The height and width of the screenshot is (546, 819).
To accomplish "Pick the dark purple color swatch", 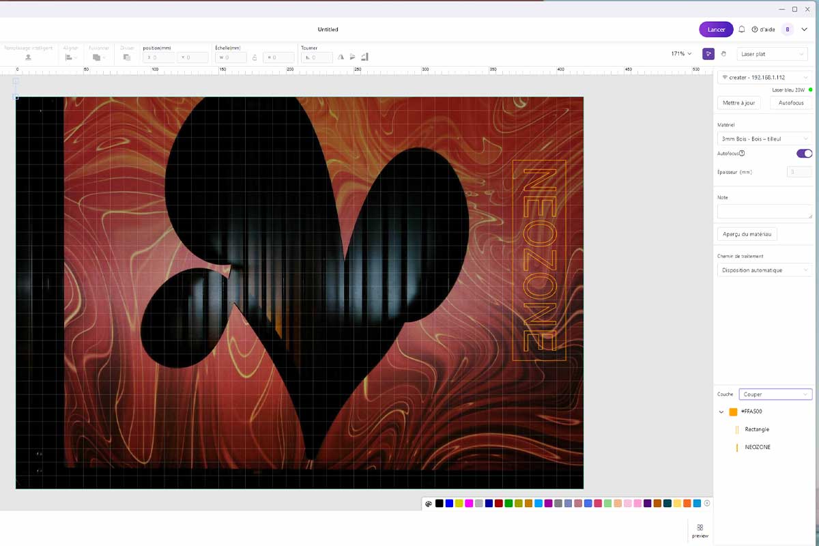I will [x=648, y=503].
